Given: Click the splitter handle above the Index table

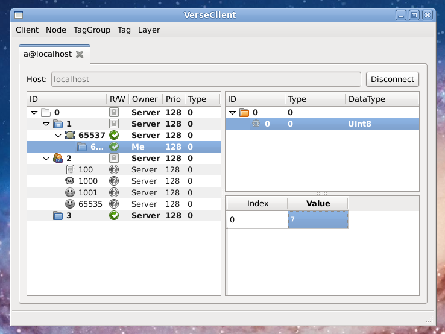Looking at the screenshot, I should (x=322, y=194).
